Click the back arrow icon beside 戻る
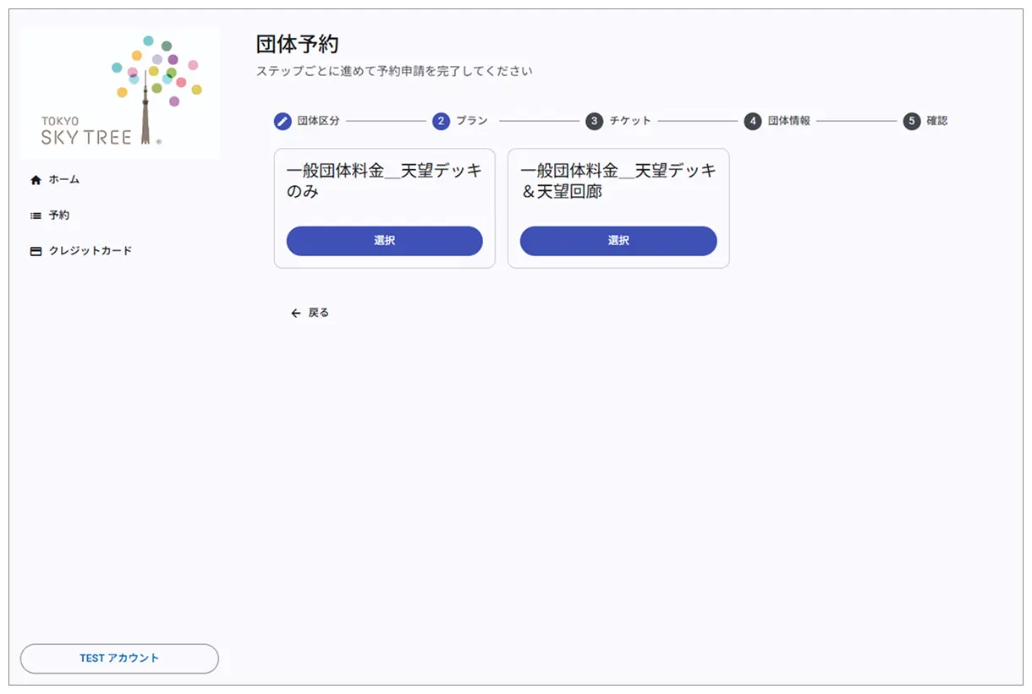The width and height of the screenshot is (1032, 694). tap(294, 313)
